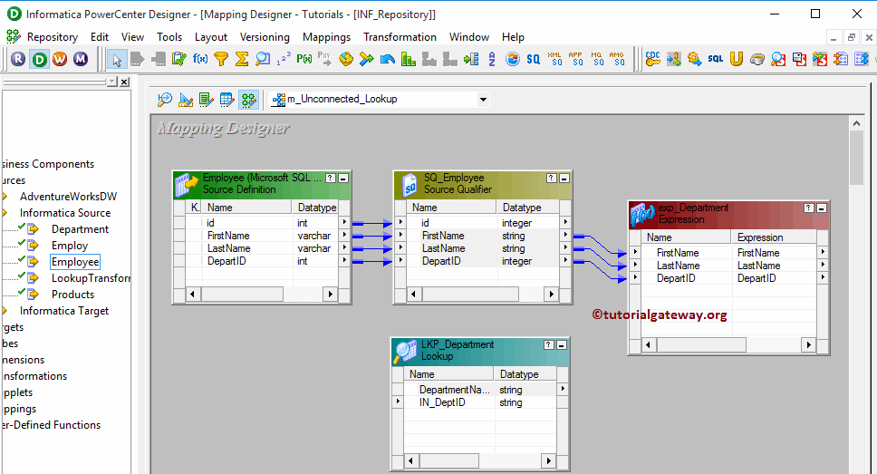Choose the Rank transformation bar chart icon
This screenshot has width=877, height=474.
click(x=409, y=59)
